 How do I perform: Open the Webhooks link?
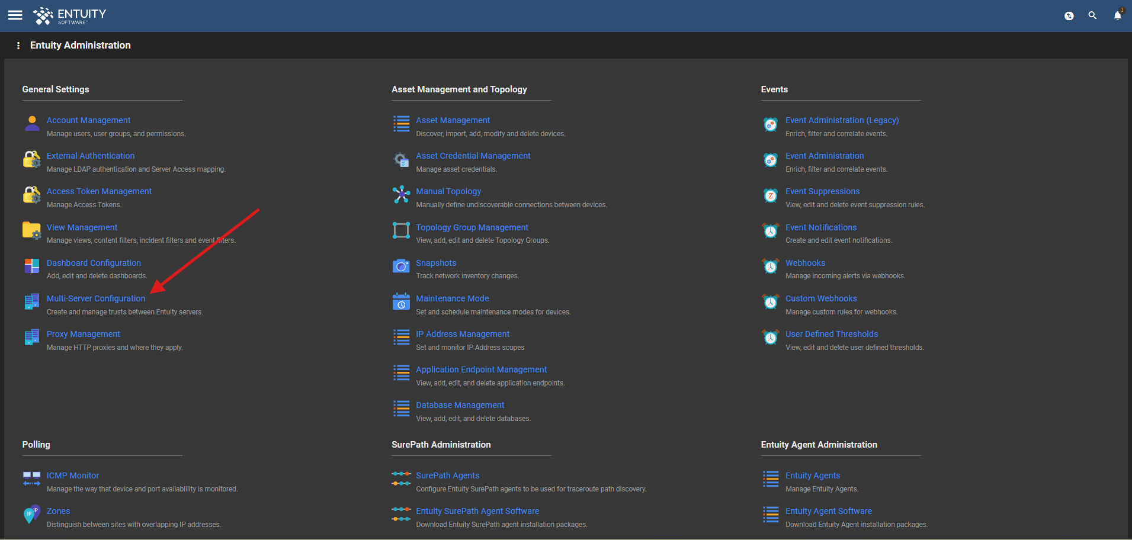click(805, 263)
